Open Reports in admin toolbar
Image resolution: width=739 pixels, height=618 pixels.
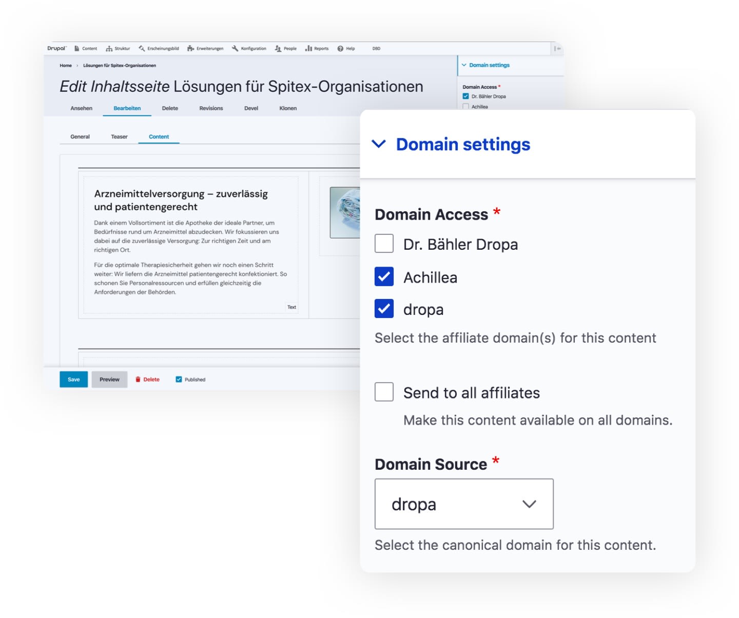coord(317,49)
